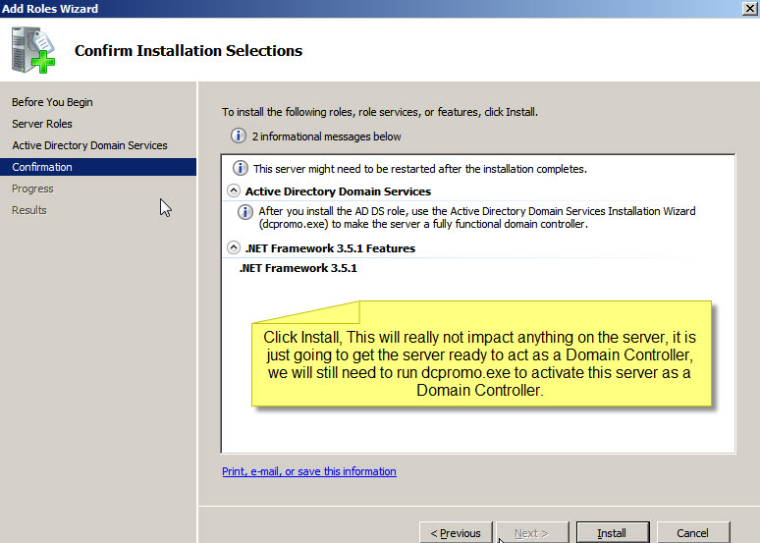
Task: Click the disabled Next button
Action: point(532,533)
